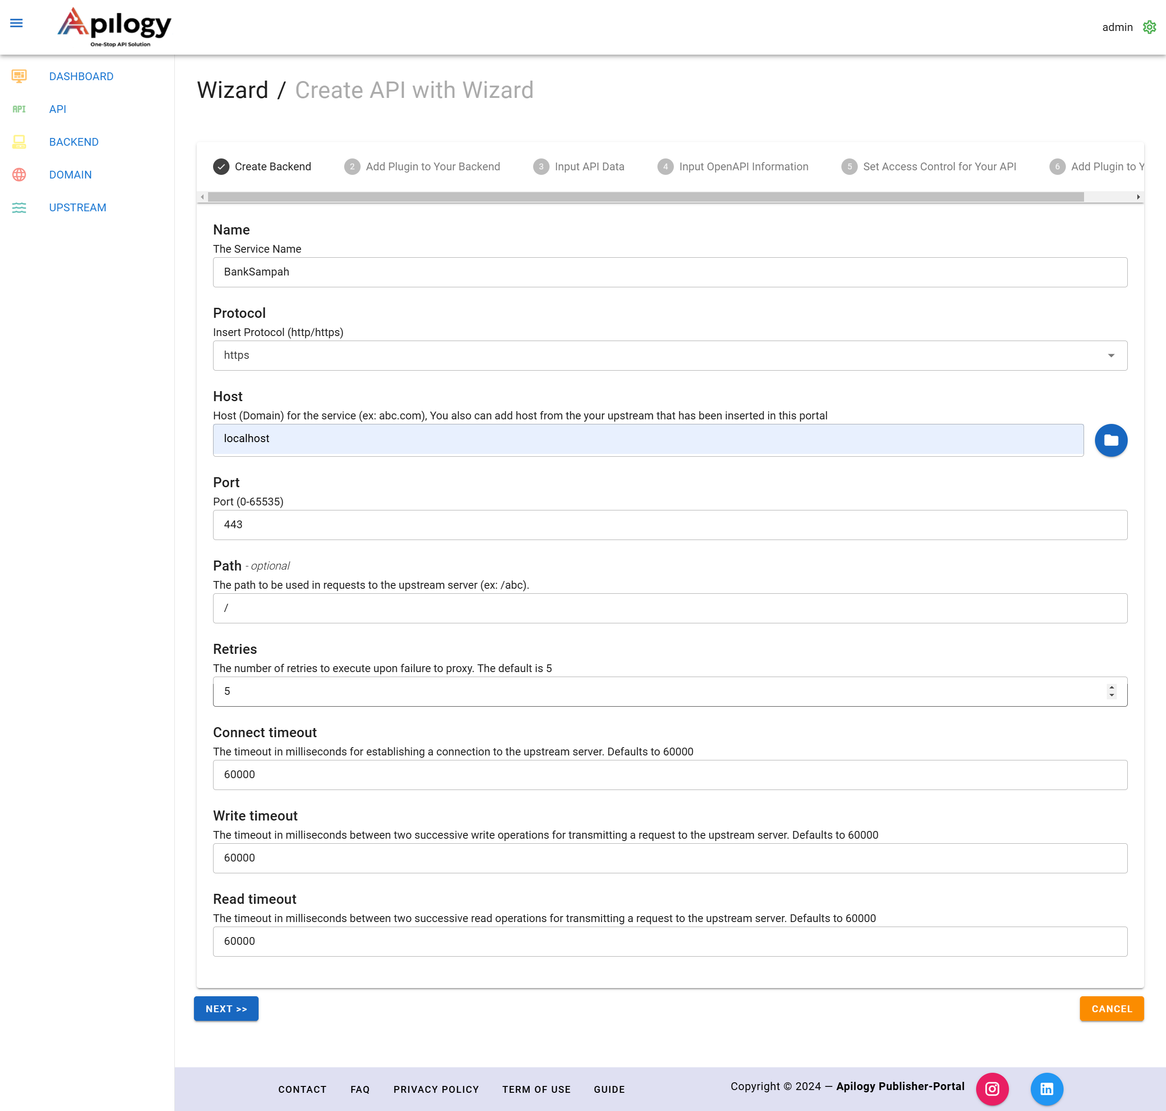
Task: Open the hamburger navigation menu
Action: point(16,23)
